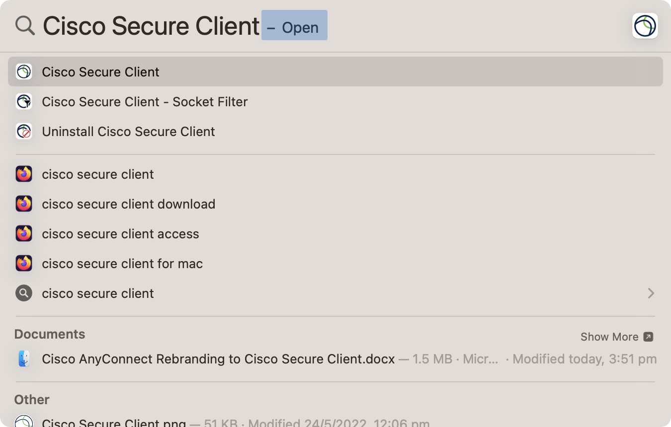Click the Spotlight magnifying glass icon
This screenshot has height=427, width=671.
pyautogui.click(x=24, y=25)
